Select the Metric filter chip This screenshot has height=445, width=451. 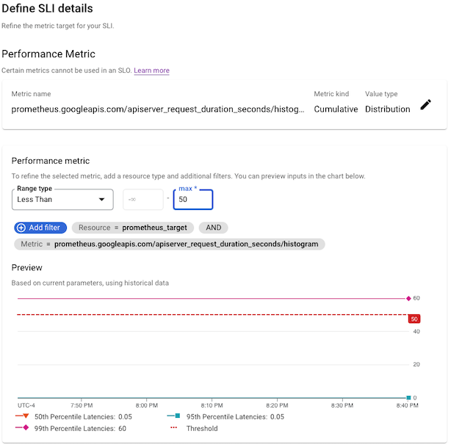(x=170, y=244)
